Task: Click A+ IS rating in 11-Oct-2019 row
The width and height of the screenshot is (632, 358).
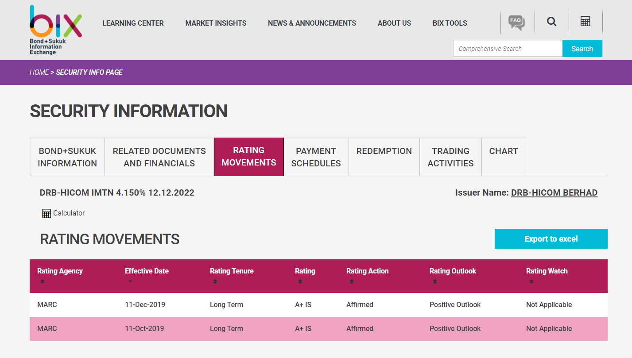Action: click(303, 329)
